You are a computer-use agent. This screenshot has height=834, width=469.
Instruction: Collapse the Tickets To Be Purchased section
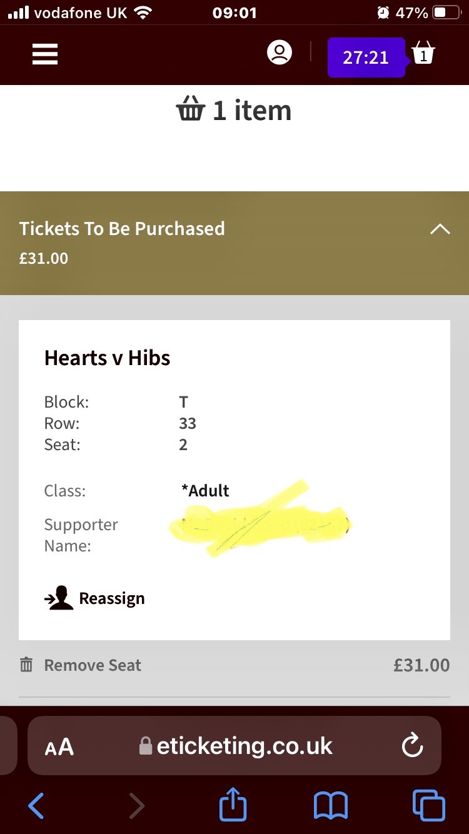[x=440, y=229]
